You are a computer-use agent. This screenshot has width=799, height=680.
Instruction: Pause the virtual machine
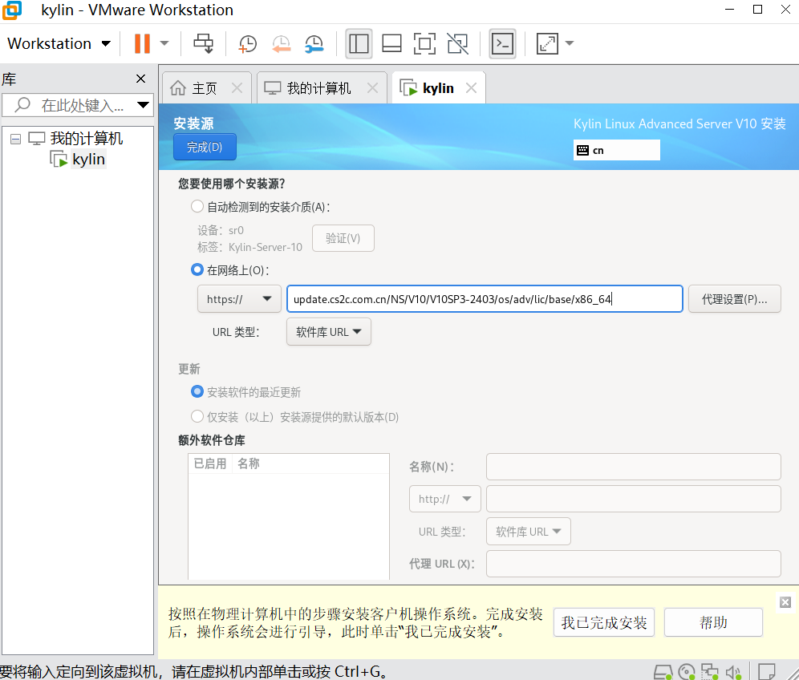142,44
